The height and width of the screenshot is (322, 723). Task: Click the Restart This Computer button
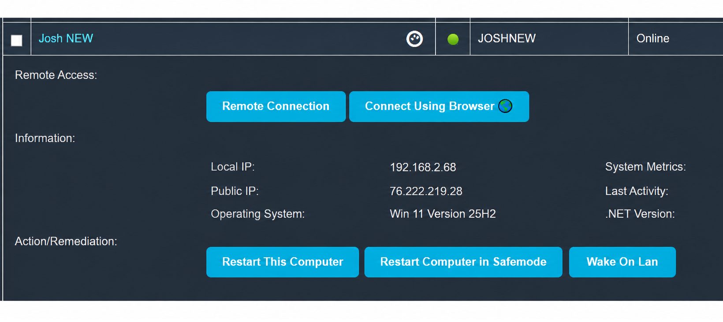point(283,262)
